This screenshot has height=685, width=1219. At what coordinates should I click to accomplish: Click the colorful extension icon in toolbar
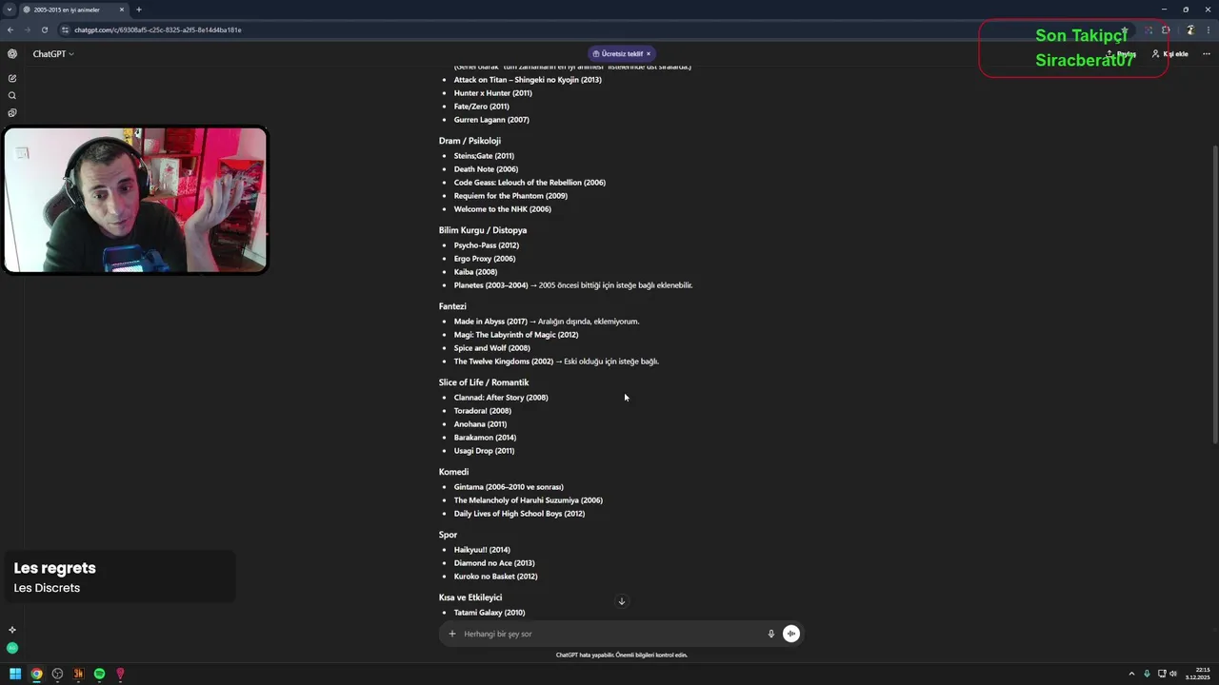coord(1148,29)
